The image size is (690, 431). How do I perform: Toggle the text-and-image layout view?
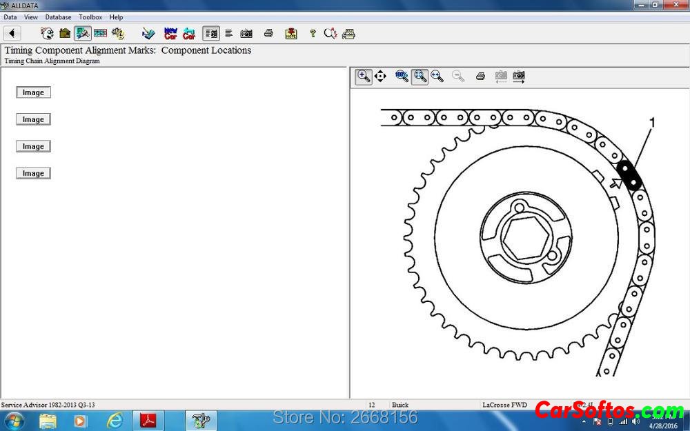(211, 33)
